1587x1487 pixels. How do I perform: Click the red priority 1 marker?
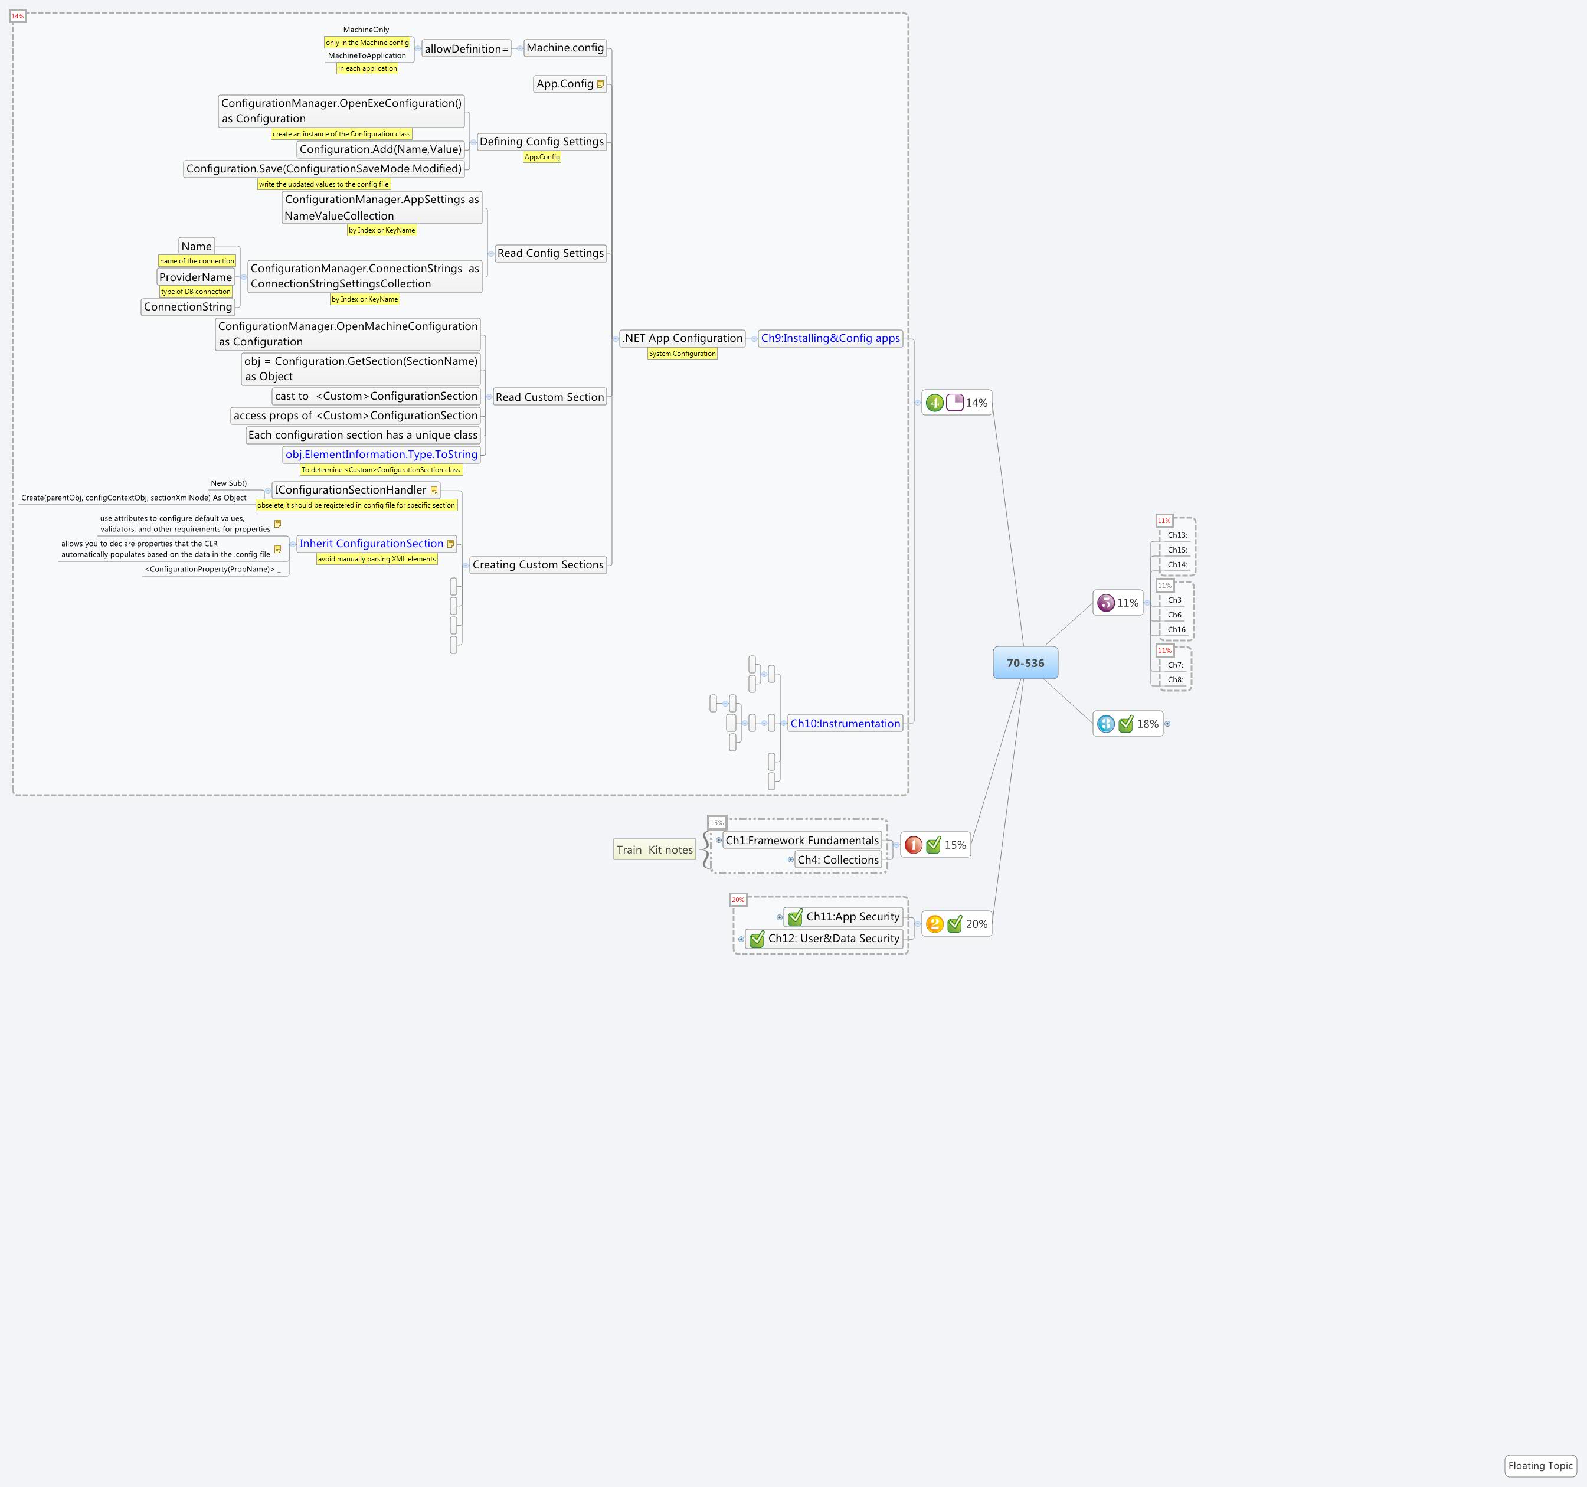[x=913, y=845]
